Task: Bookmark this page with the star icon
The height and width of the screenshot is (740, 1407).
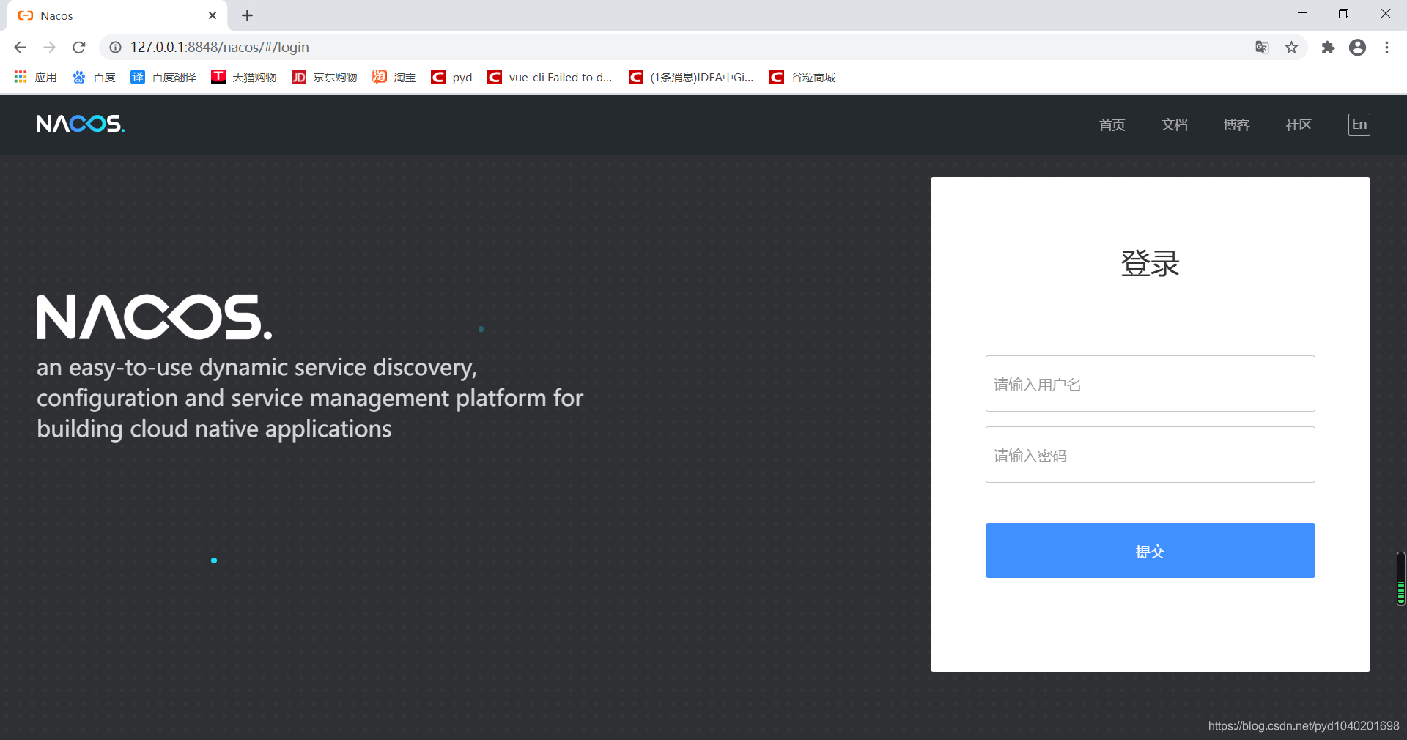Action: (x=1291, y=47)
